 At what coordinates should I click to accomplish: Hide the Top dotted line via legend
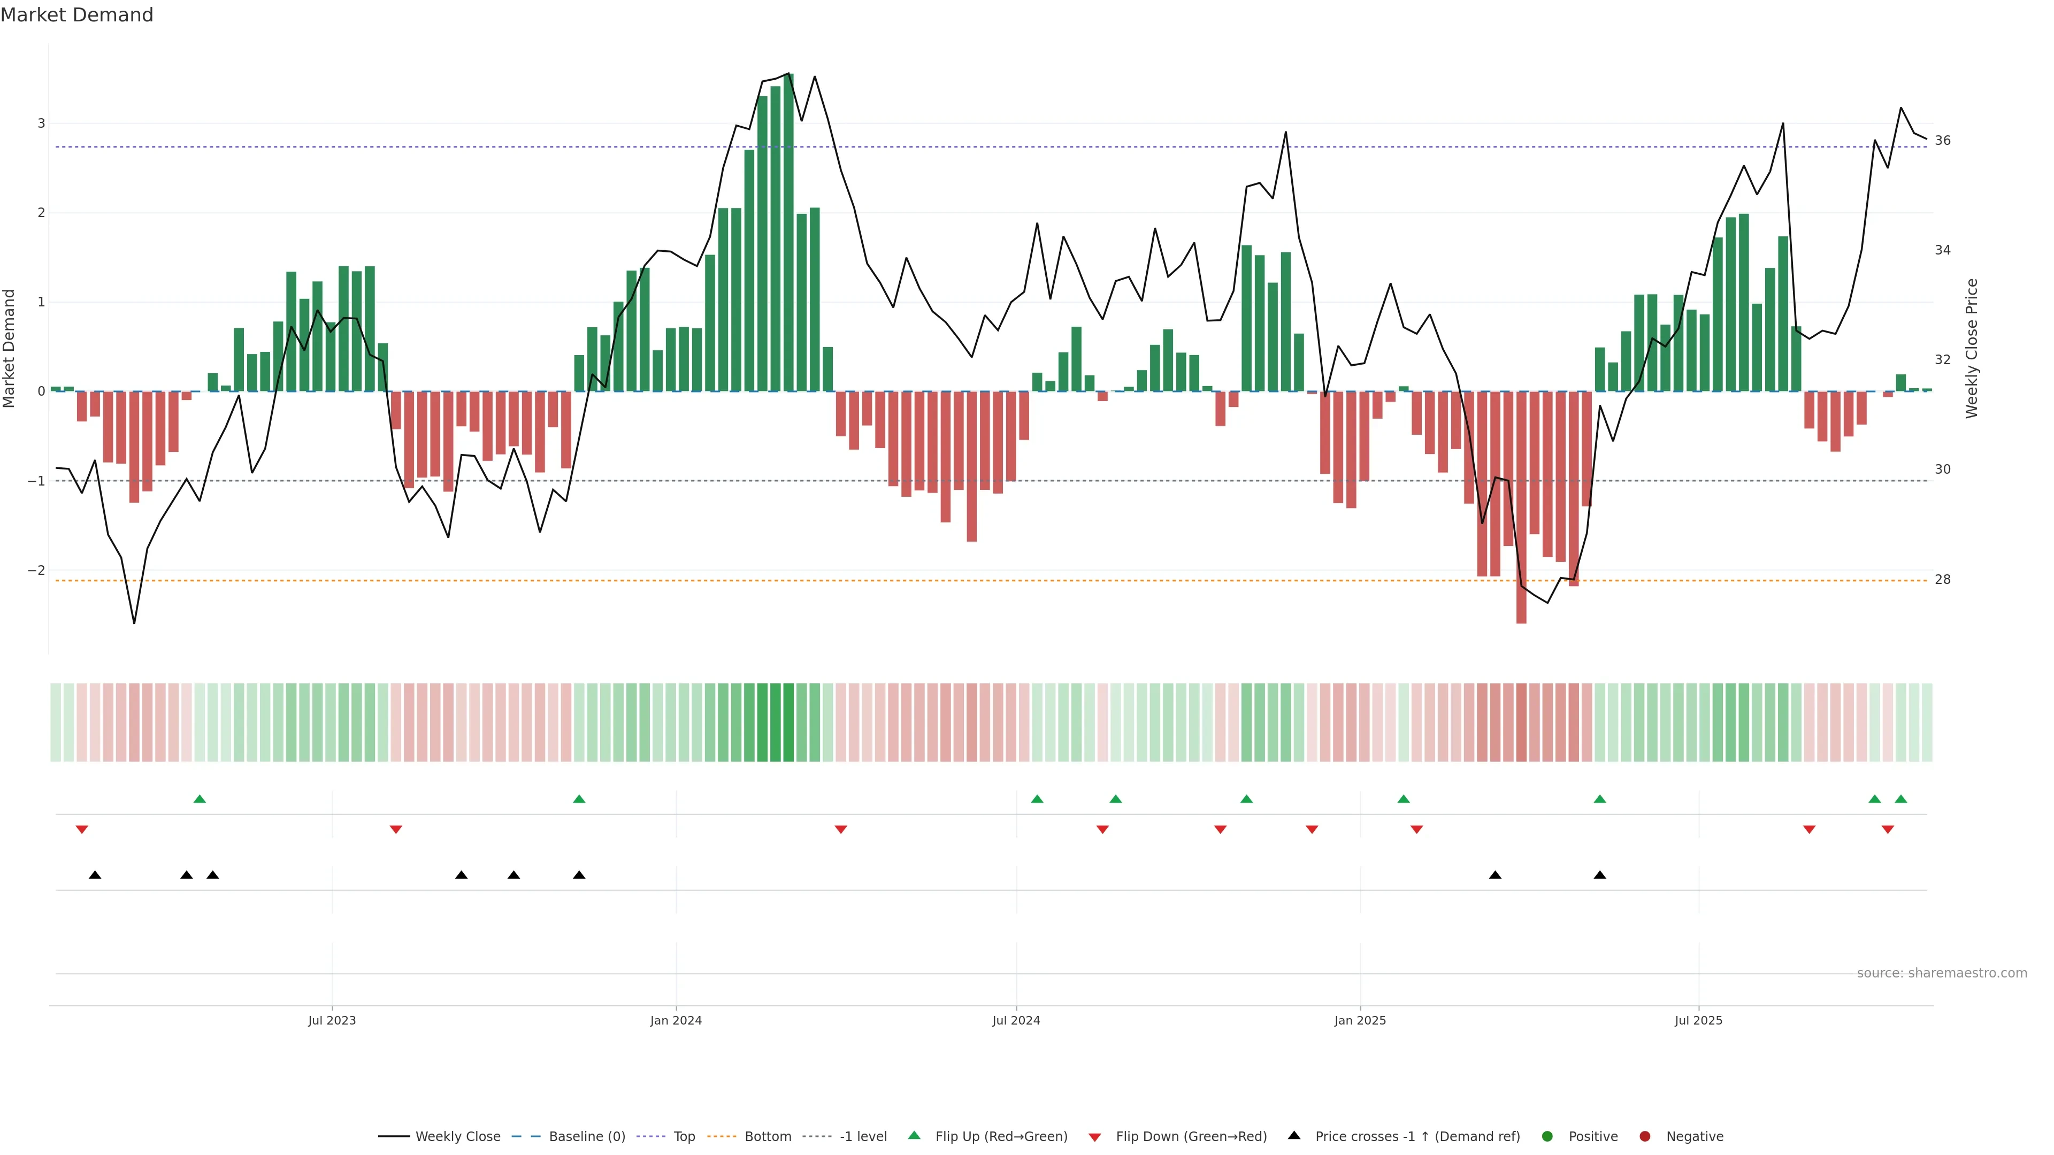[684, 1136]
